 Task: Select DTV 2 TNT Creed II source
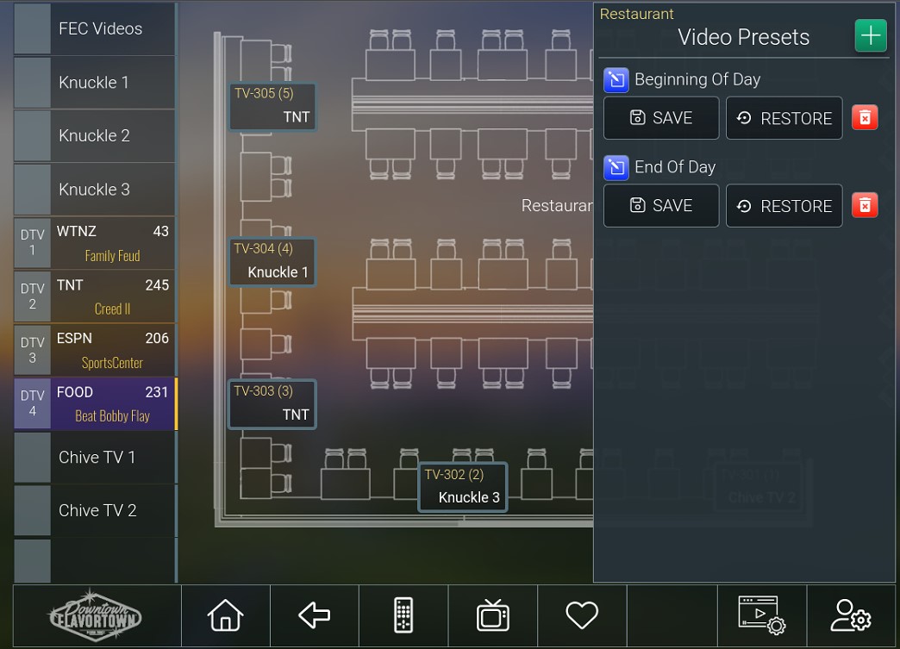coord(94,296)
